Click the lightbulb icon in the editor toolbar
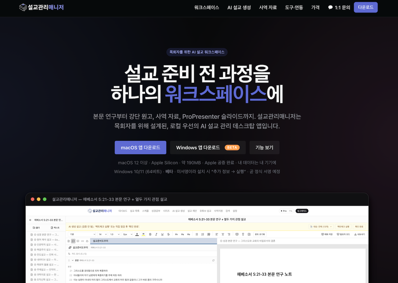 [243, 234]
